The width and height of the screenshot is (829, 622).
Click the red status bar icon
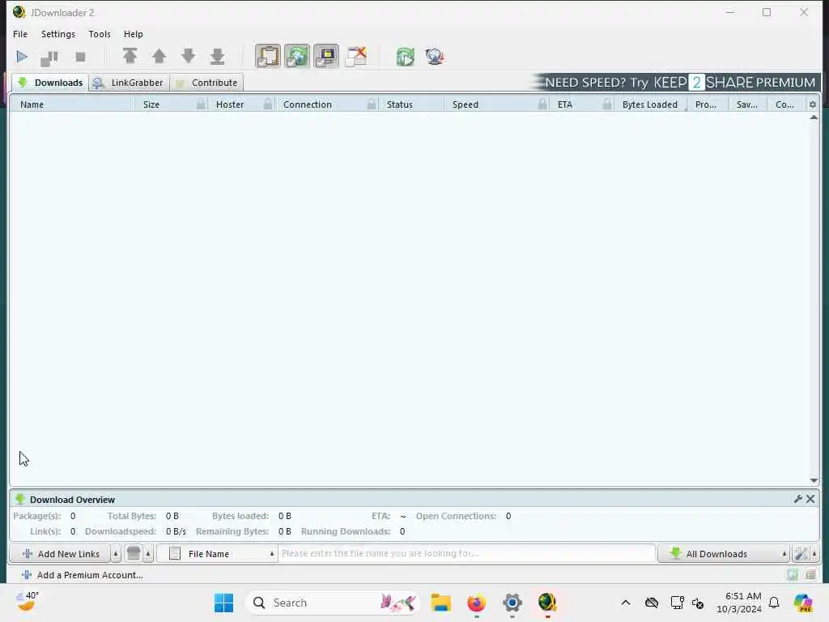click(810, 575)
